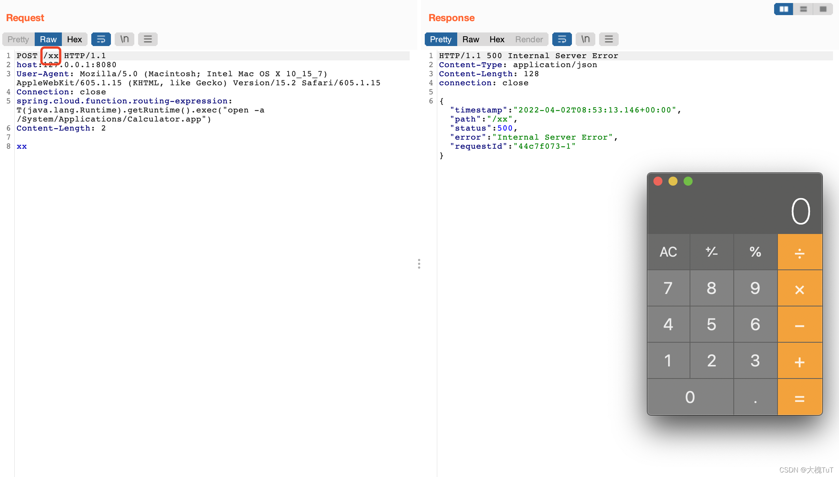Screen dimensions: 839x477
Task: Click the minus button in Calculator
Action: [800, 324]
